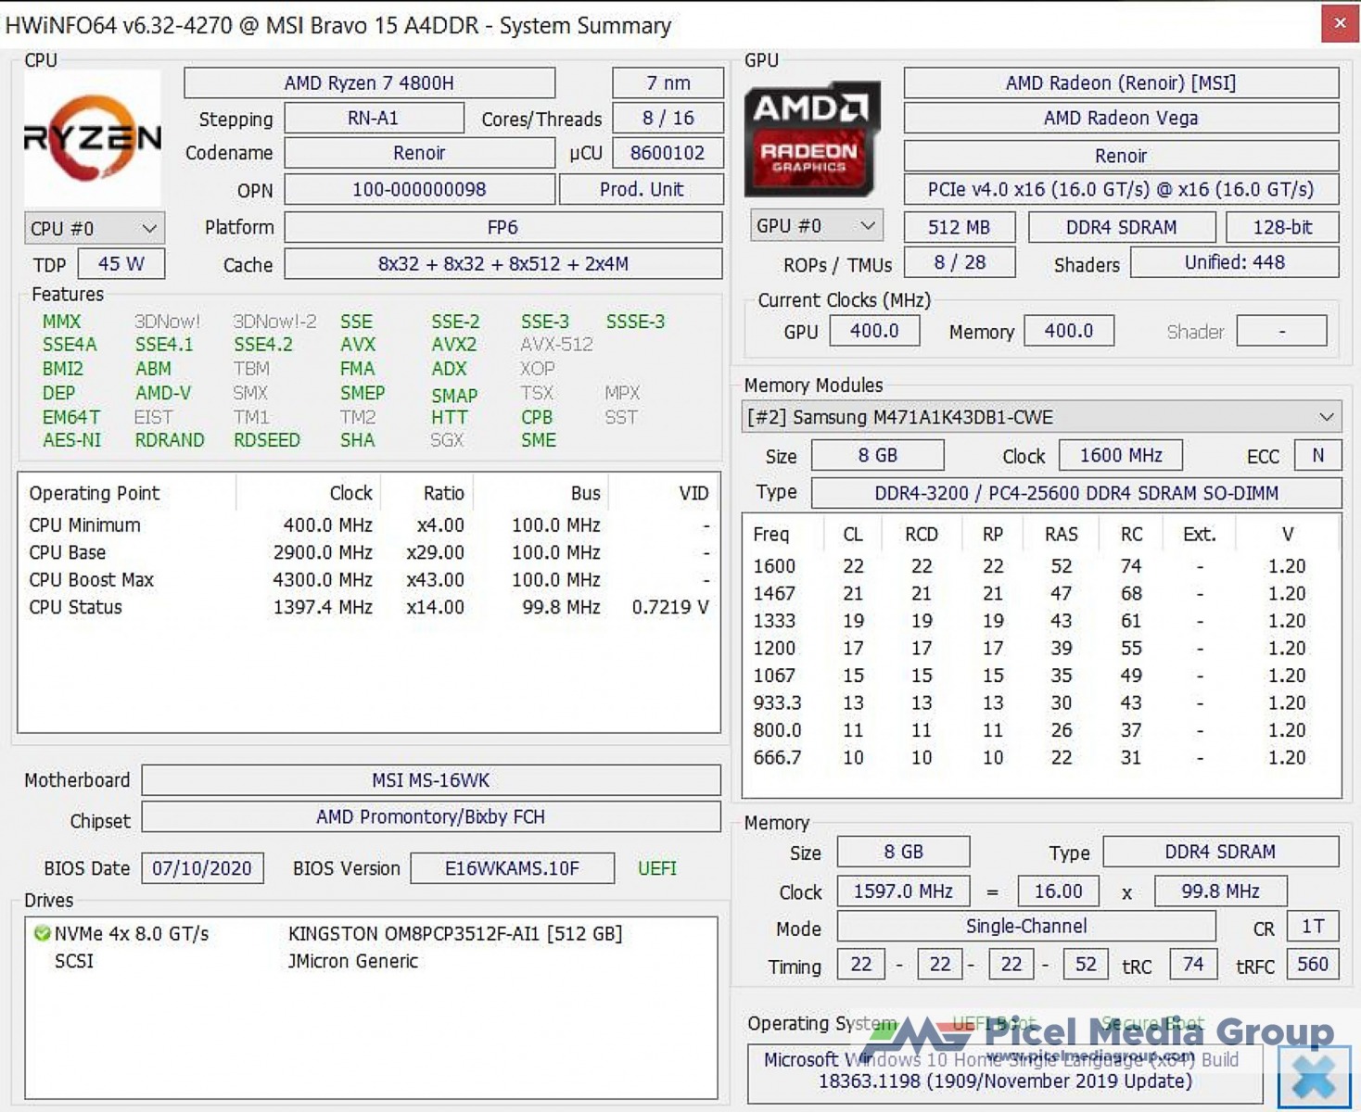Click the memory module Clock 1600 MHz field
Viewport: 1361px width, 1112px height.
click(1121, 455)
